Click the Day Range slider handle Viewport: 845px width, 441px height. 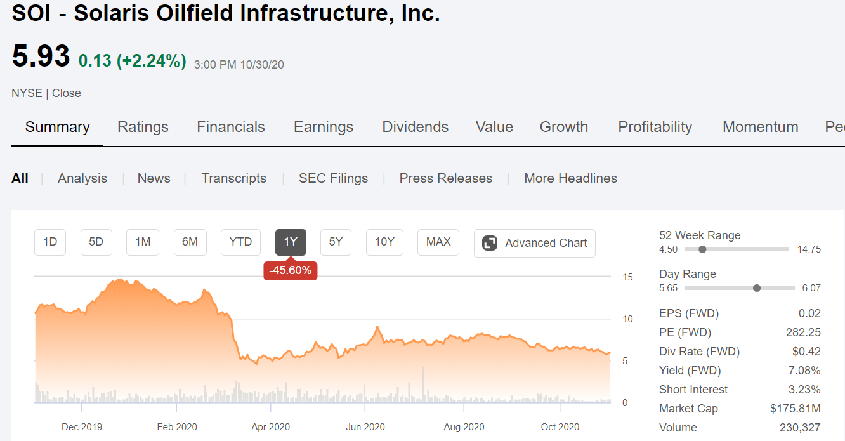tap(756, 287)
